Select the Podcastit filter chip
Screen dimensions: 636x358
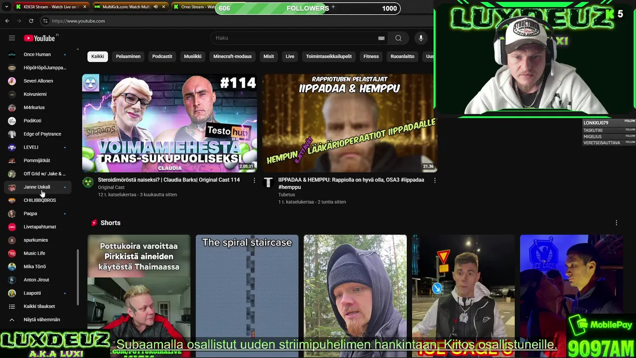point(162,56)
